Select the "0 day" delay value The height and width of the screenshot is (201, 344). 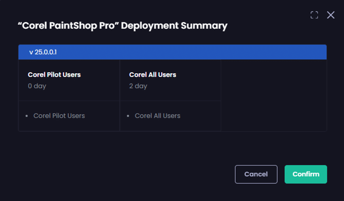pyautogui.click(x=37, y=86)
